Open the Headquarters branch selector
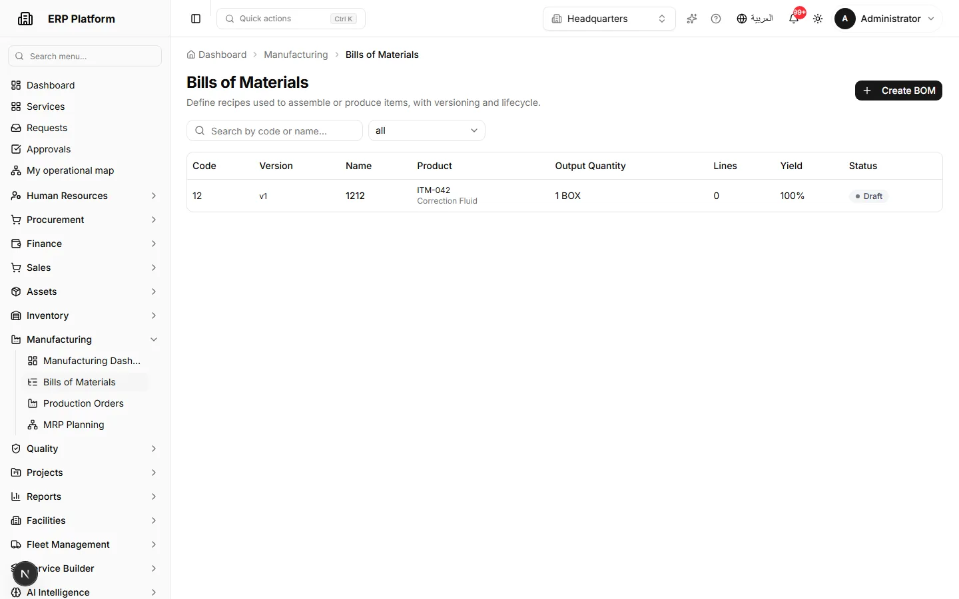959x599 pixels. pyautogui.click(x=609, y=19)
